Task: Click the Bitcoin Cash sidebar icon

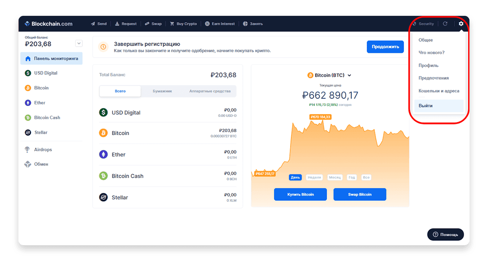Action: tap(28, 118)
